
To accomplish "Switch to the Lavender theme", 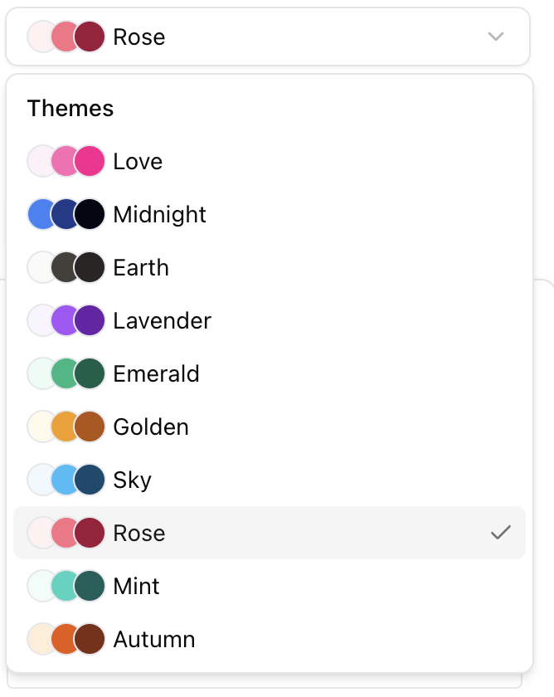I will (x=162, y=320).
